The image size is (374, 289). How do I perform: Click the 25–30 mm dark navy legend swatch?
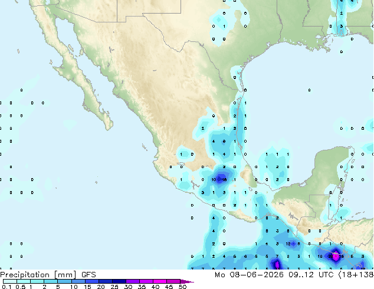119,281
